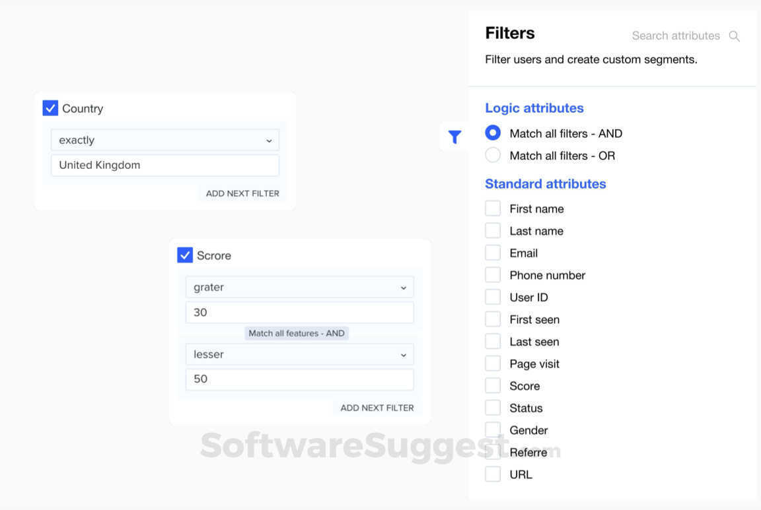The image size is (761, 510).
Task: Enable the First name attribute
Action: (x=493, y=208)
